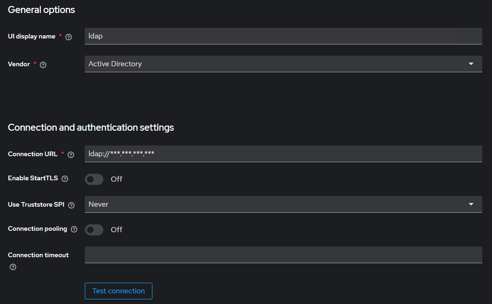Image resolution: width=492 pixels, height=304 pixels.
Task: Focus the UI display name text field
Action: coord(283,36)
